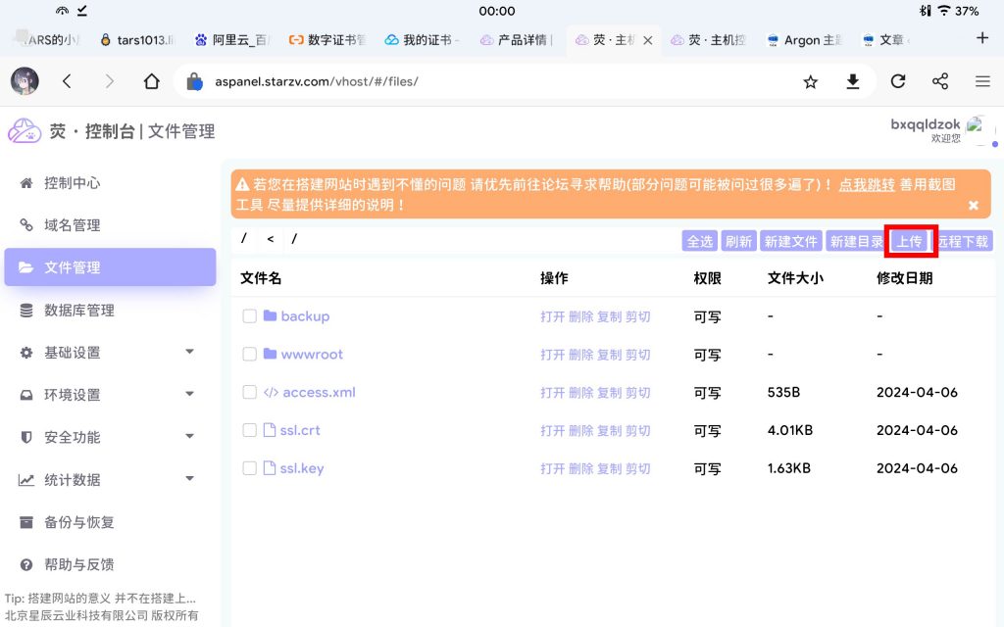The height and width of the screenshot is (627, 1004).
Task: Open the wwwroot folder link
Action: click(312, 355)
